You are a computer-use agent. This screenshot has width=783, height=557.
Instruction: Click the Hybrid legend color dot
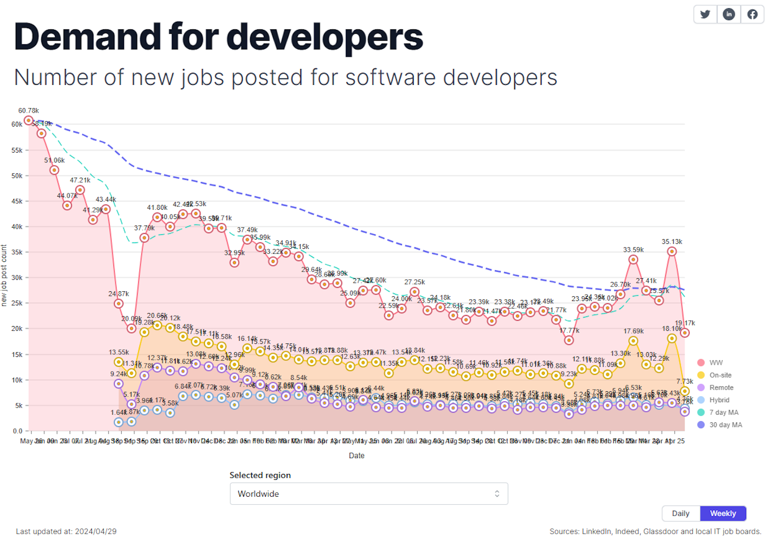(701, 400)
